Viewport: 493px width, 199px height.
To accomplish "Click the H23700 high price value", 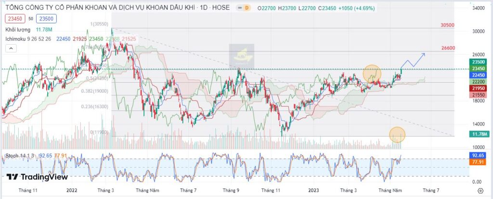I will click(x=288, y=8).
